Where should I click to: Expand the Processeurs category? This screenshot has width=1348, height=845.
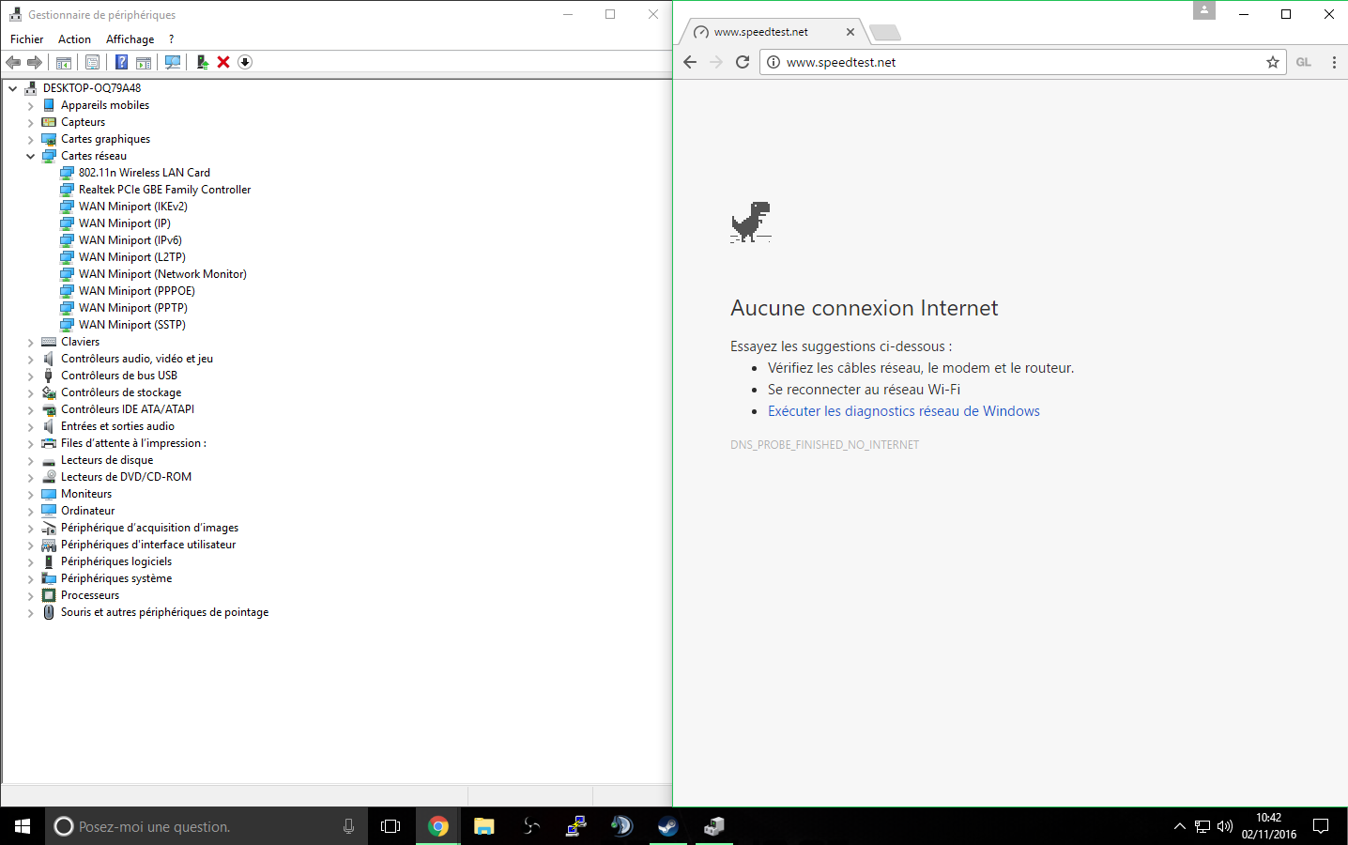click(x=31, y=595)
